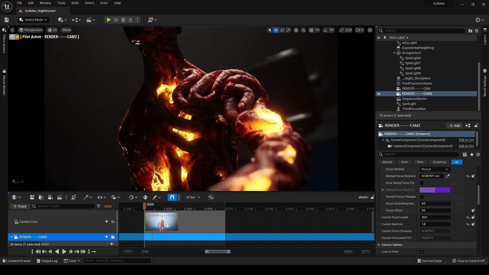Enable the Smooth Focus Changes checkbox

click(x=422, y=197)
